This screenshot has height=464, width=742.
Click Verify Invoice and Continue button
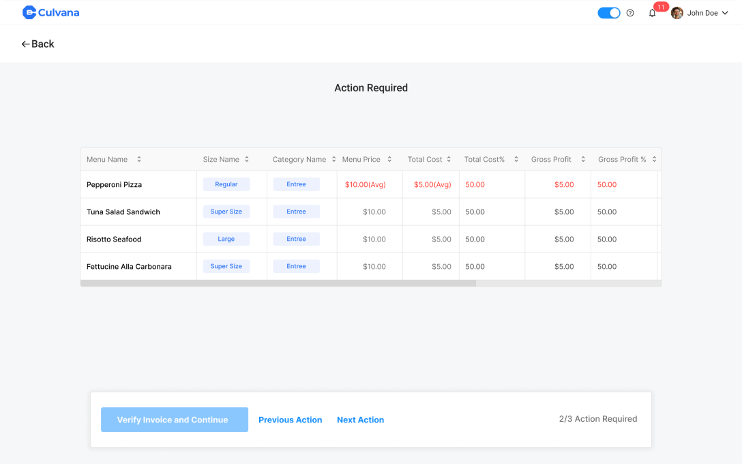pyautogui.click(x=175, y=420)
